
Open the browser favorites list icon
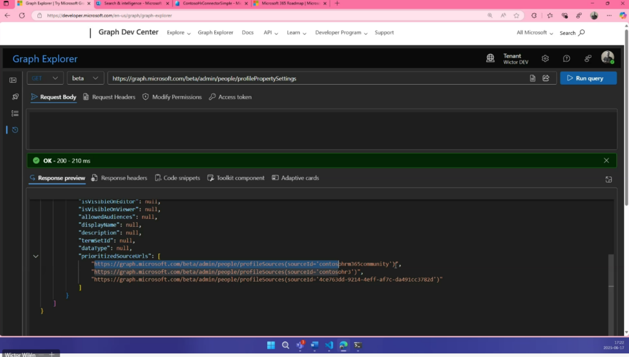tap(550, 15)
